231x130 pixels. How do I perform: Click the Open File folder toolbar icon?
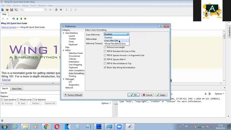click(7, 10)
